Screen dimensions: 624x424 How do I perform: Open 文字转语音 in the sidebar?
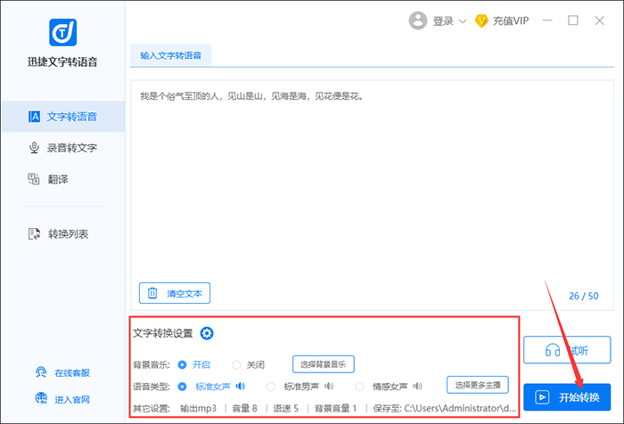click(63, 117)
